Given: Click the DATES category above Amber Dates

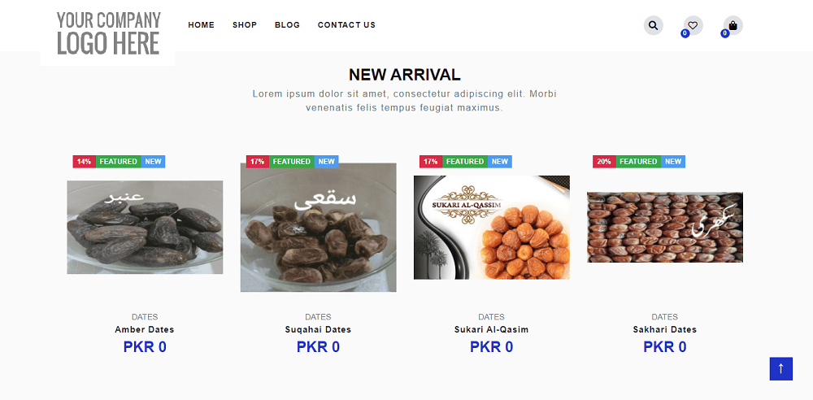Looking at the screenshot, I should [145, 317].
